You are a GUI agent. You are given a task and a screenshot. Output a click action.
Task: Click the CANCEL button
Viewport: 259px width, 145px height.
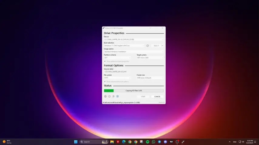[x=157, y=97]
